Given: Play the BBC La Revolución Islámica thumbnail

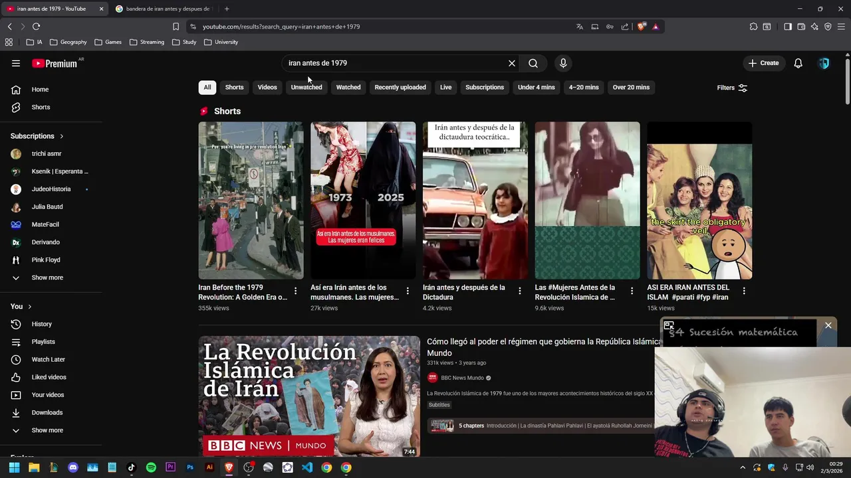Looking at the screenshot, I should (x=309, y=396).
